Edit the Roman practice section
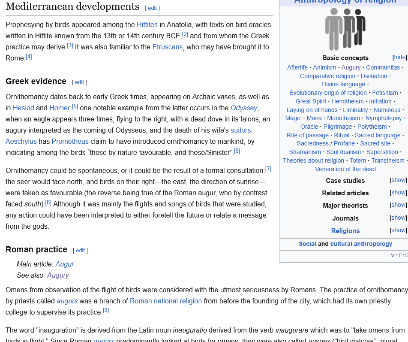Image resolution: width=408 pixels, height=342 pixels. click(81, 250)
